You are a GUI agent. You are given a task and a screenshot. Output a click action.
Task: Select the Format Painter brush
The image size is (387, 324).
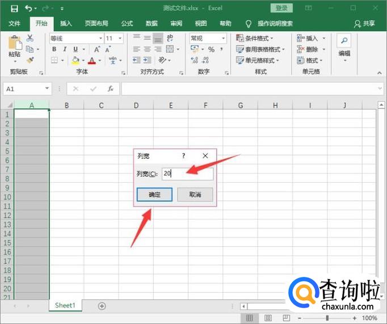(x=30, y=60)
